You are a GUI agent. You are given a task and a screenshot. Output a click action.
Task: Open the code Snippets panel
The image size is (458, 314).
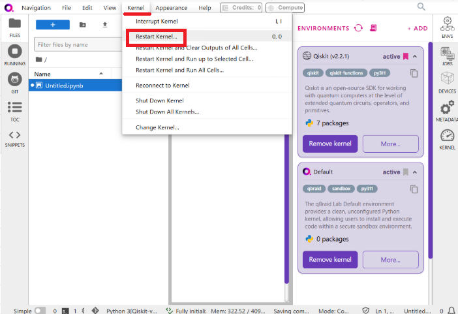[14, 138]
